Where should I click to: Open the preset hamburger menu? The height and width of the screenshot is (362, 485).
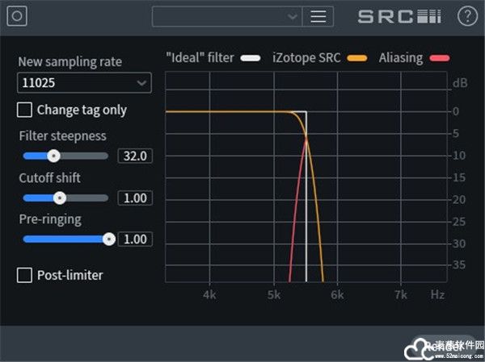(318, 16)
